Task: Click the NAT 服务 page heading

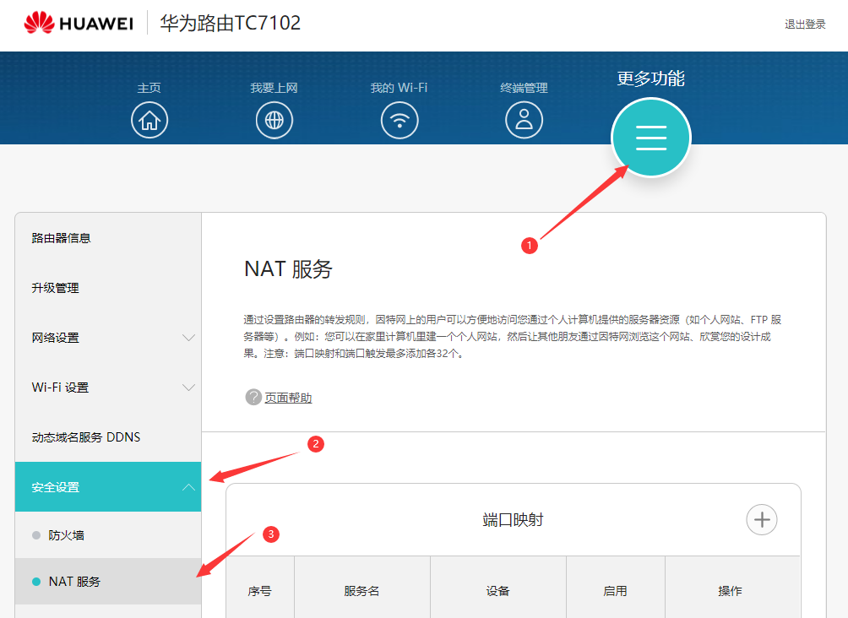Action: coord(288,268)
